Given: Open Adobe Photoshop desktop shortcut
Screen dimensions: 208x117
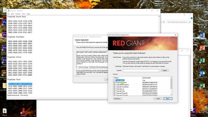Looking at the screenshot, I should pos(4,22).
